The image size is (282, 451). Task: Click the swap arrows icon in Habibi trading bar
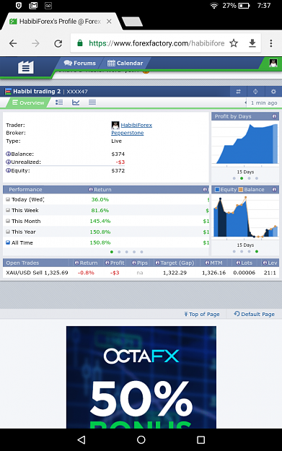[x=238, y=92]
